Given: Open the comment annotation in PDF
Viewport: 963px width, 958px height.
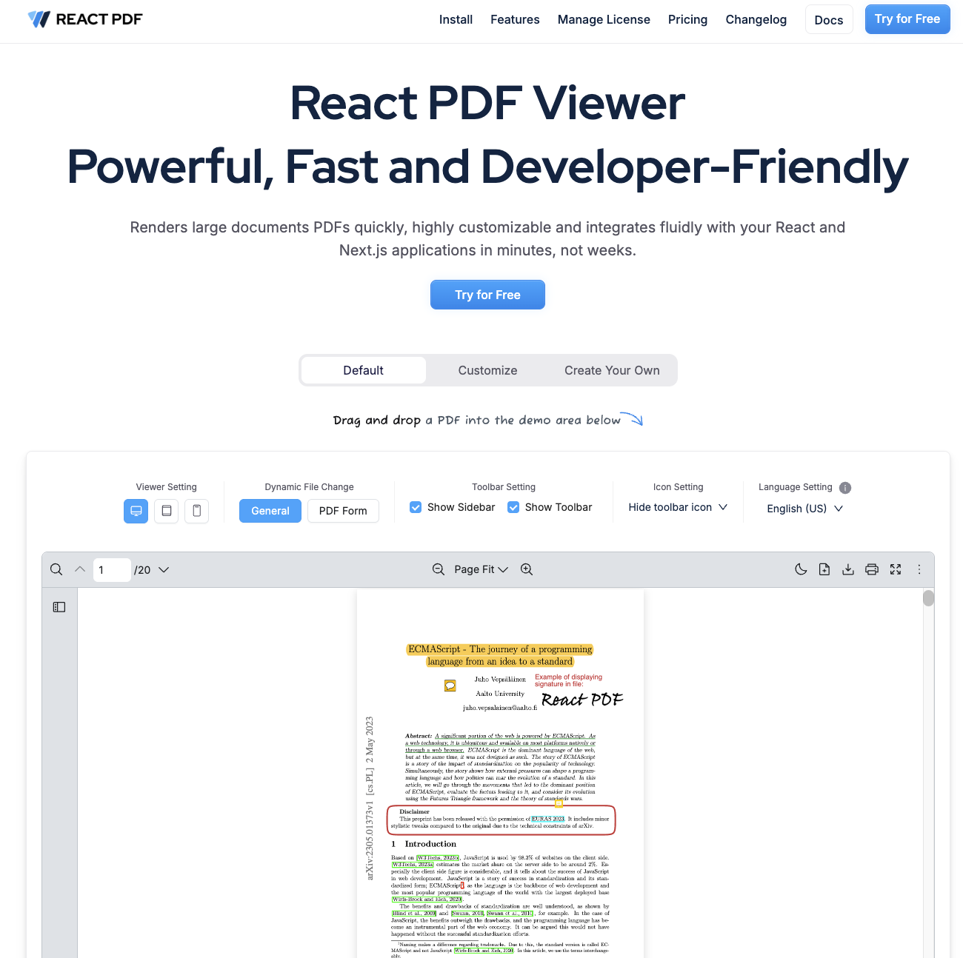Looking at the screenshot, I should (450, 686).
